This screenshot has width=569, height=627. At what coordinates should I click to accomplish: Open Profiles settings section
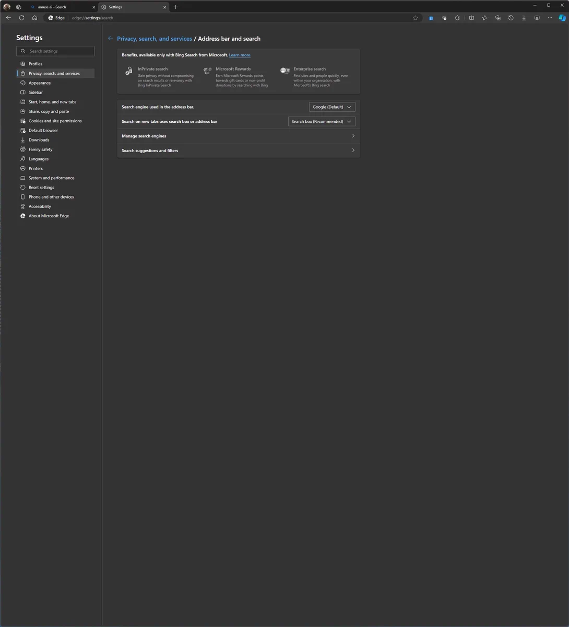click(55, 64)
